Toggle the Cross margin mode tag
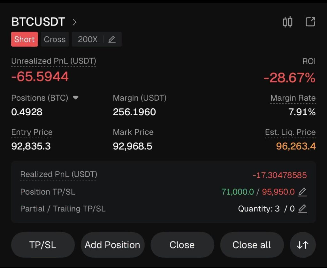The image size is (327, 268). 55,39
